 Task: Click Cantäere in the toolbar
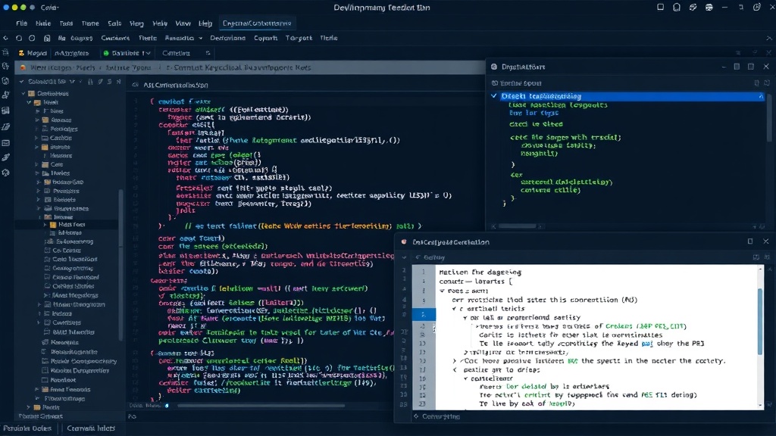(115, 38)
